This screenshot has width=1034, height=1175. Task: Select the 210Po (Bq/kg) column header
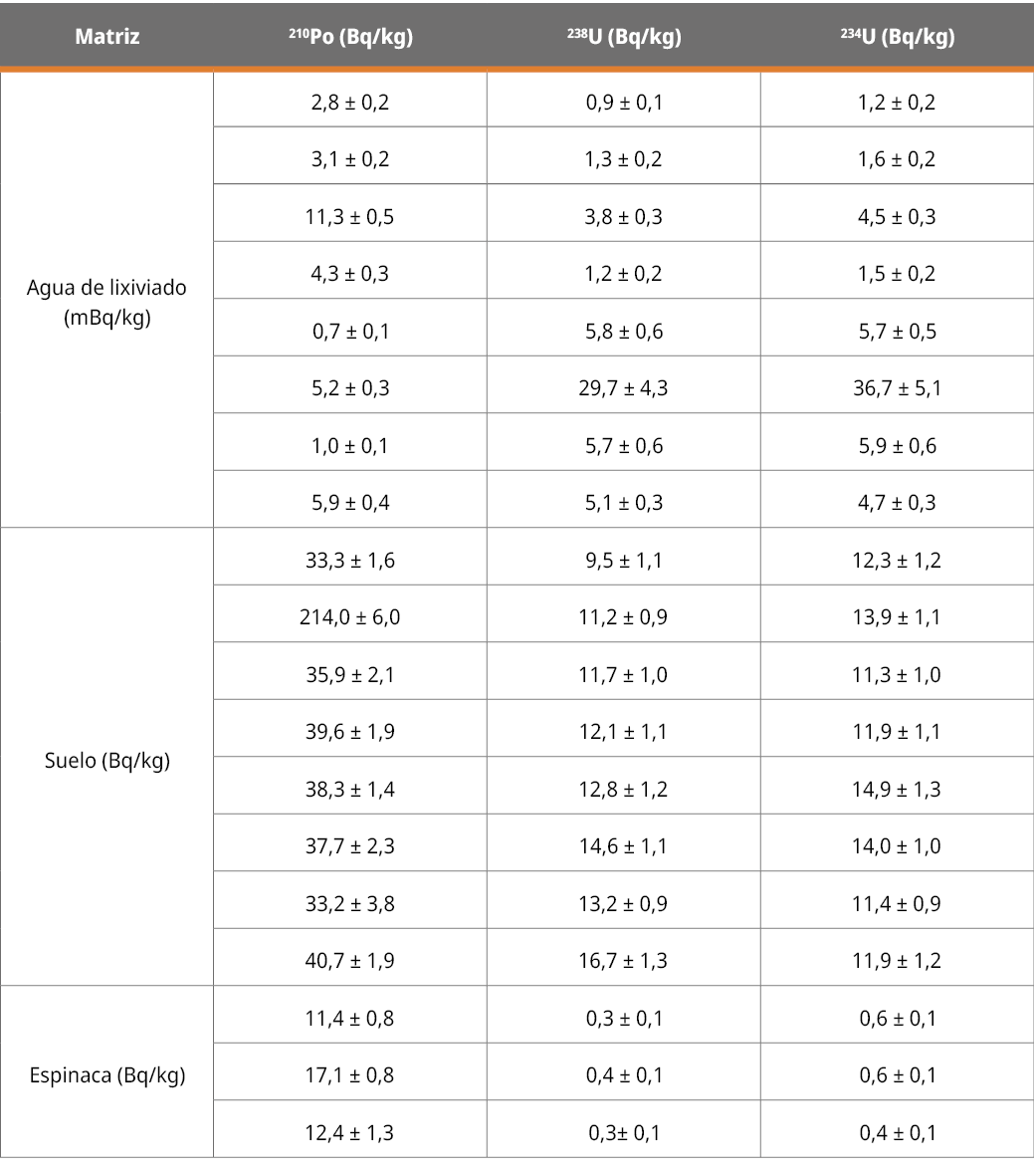tap(350, 37)
